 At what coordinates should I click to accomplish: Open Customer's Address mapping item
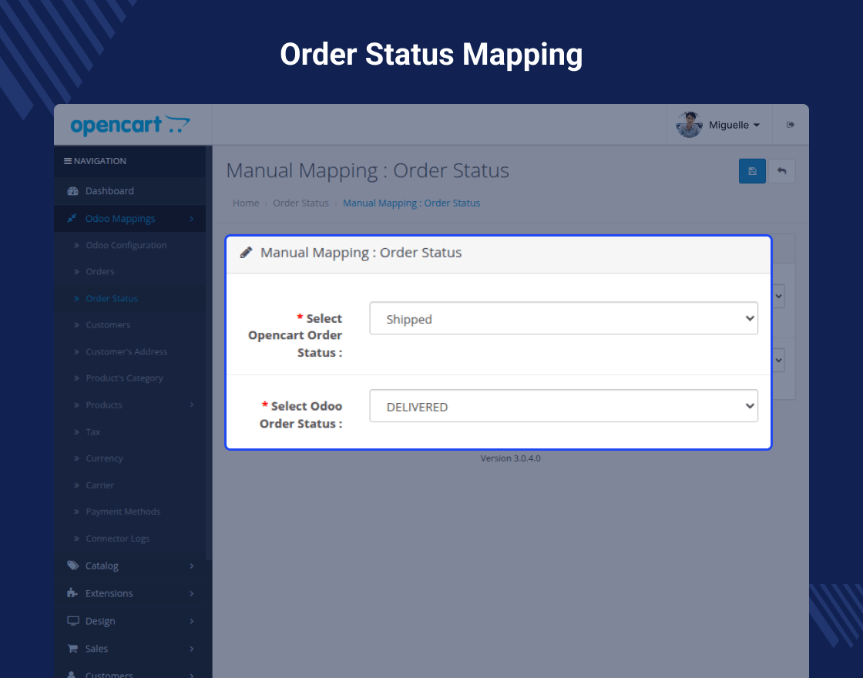pos(126,351)
